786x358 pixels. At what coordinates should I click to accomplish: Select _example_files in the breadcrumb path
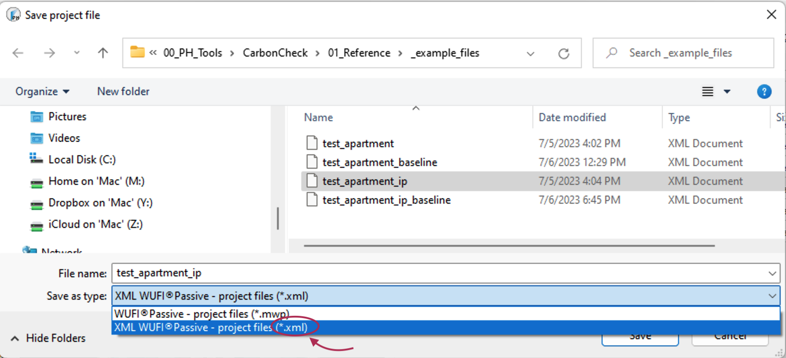(x=445, y=53)
